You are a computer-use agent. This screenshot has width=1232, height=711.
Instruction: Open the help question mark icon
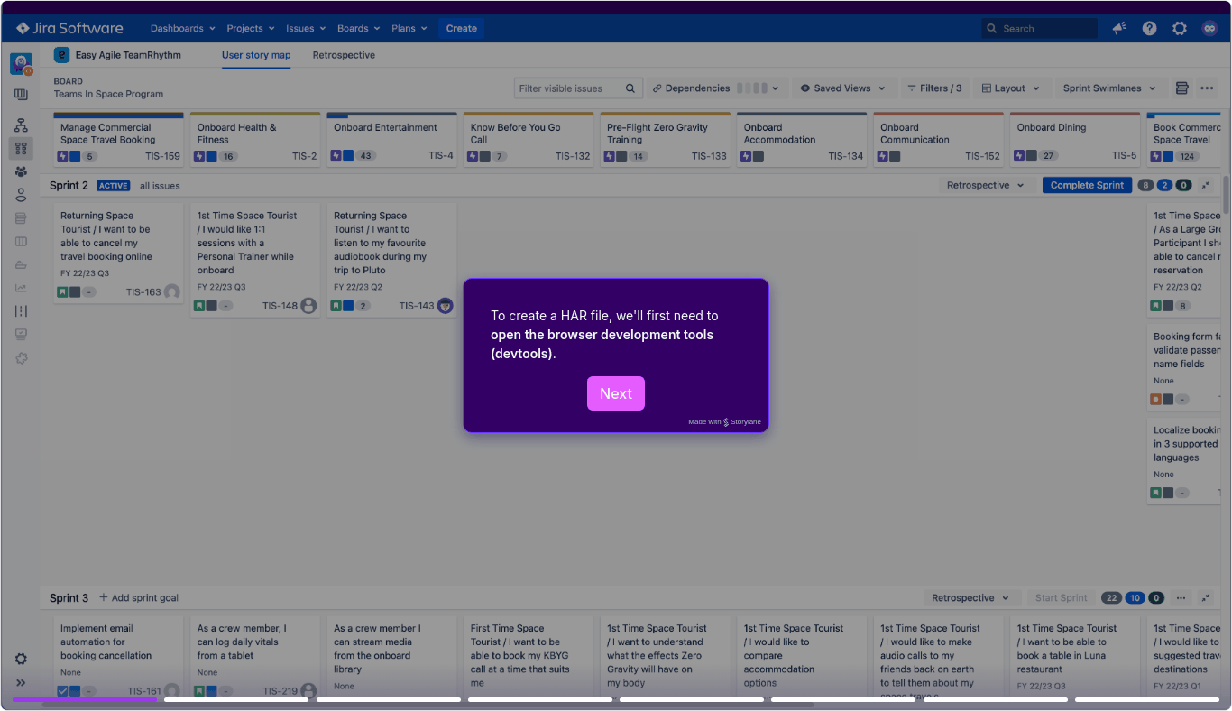point(1149,29)
